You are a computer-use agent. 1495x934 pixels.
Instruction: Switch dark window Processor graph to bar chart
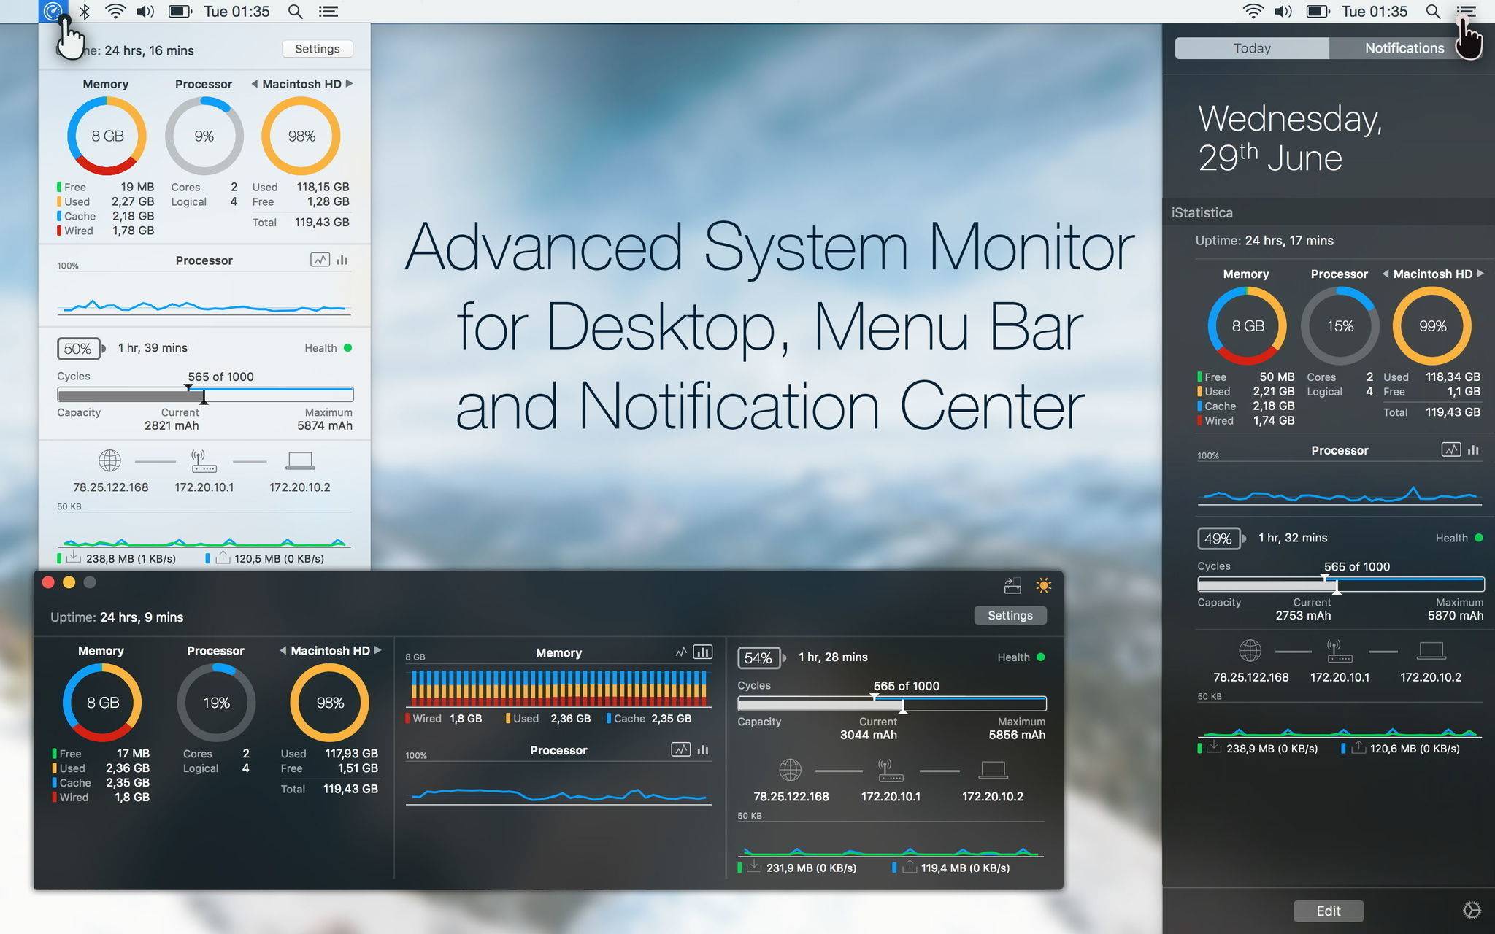pyautogui.click(x=703, y=749)
